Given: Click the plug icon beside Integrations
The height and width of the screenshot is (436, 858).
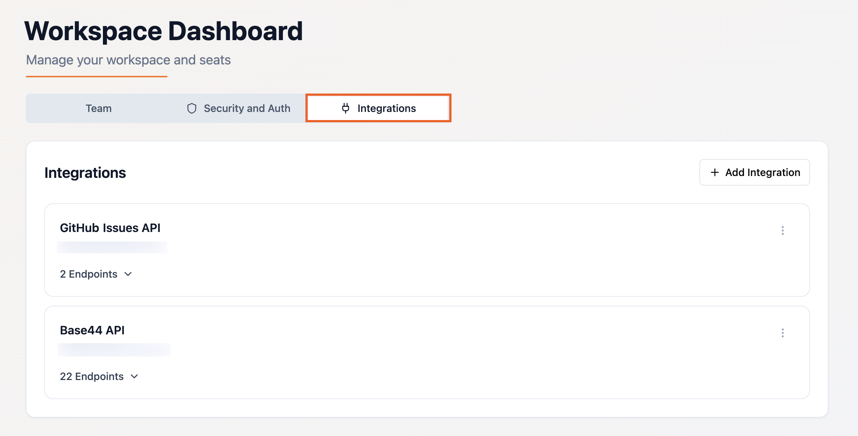Looking at the screenshot, I should [x=346, y=108].
